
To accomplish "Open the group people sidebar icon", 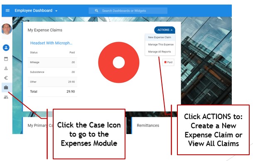I will 6,97.
